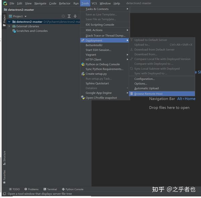
Task: Click the Tools menu
Action: [85, 3]
